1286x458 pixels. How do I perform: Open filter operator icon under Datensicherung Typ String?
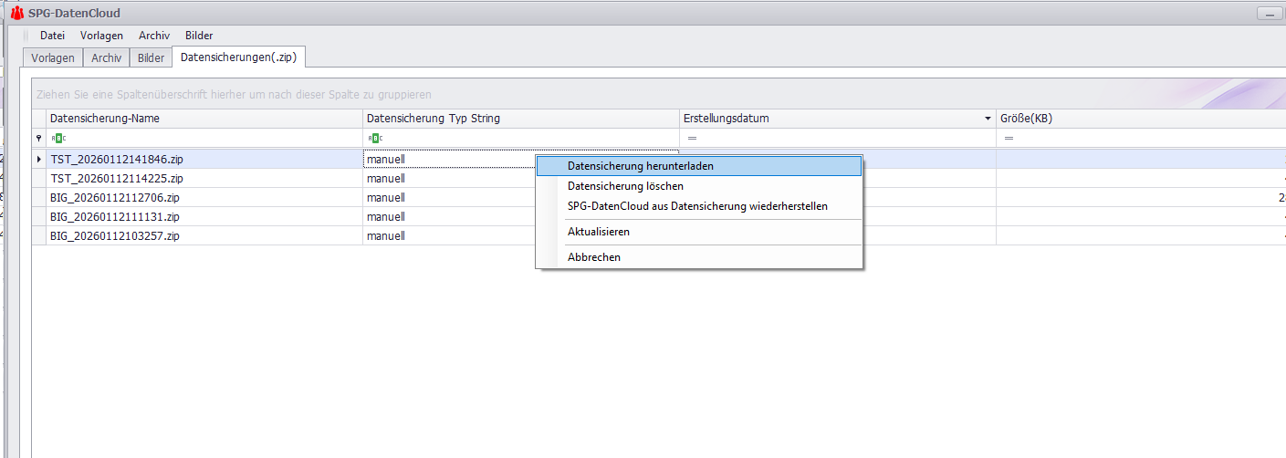tap(374, 139)
